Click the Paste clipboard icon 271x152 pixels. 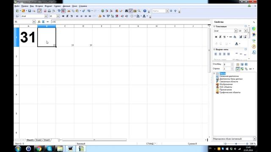point(77,11)
